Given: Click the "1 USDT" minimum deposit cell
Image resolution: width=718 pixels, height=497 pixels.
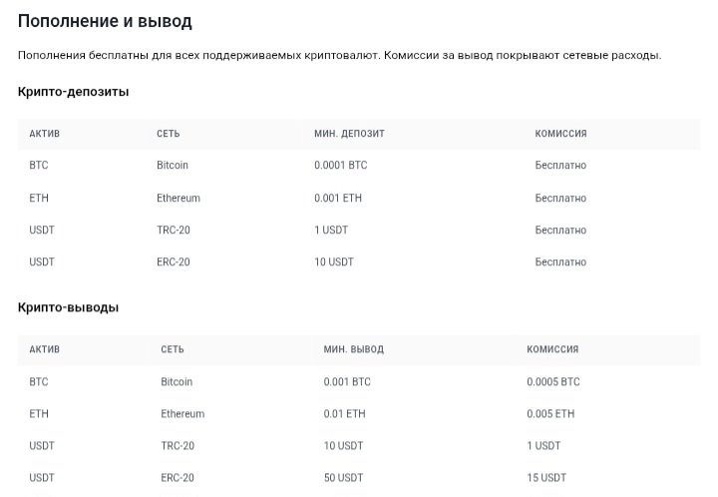Looking at the screenshot, I should click(x=332, y=231).
